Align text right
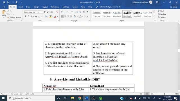Image resolution: width=180 pixels, height=101 pixels. point(68,17)
